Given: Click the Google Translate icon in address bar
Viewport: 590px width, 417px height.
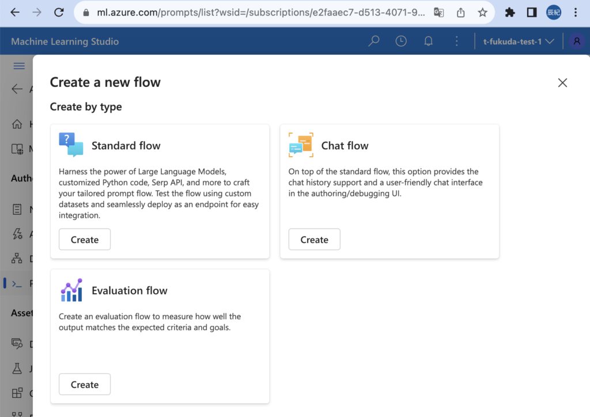Looking at the screenshot, I should (439, 12).
